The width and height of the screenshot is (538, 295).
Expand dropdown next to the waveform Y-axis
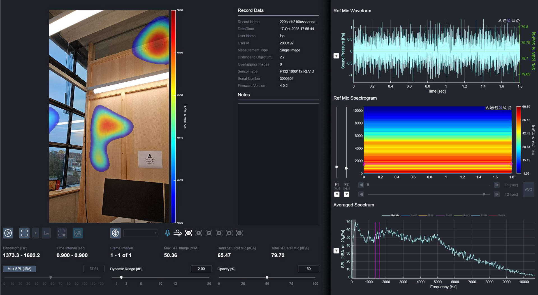point(336,56)
